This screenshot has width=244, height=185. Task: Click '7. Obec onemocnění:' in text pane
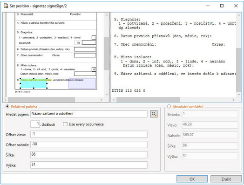tap(135, 44)
